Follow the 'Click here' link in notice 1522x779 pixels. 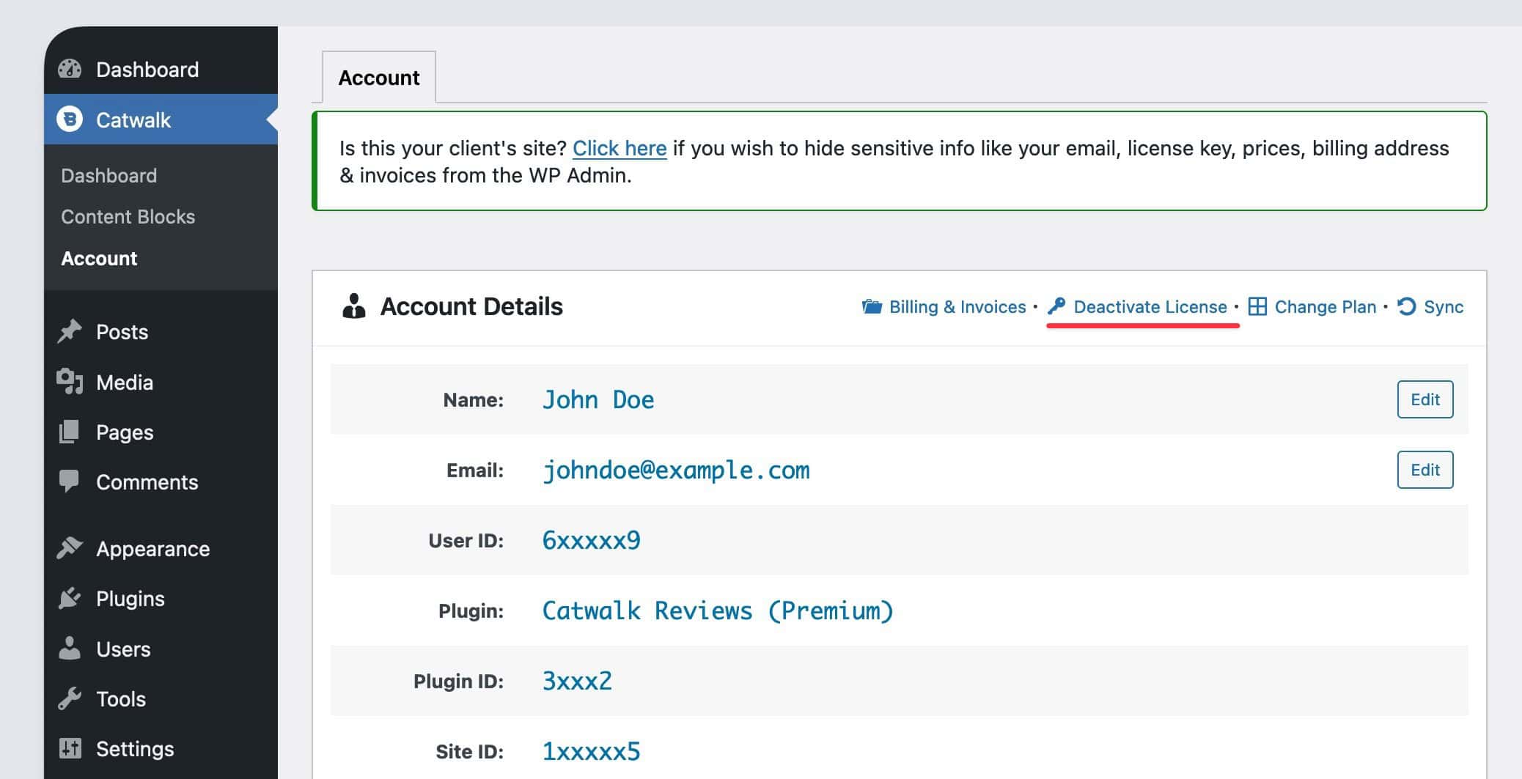[x=620, y=148]
